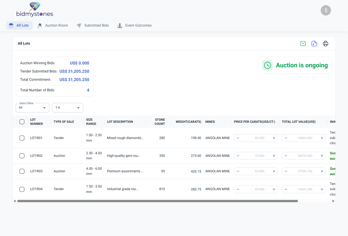
Task: Click the Total Commitment amount
Action: pyautogui.click(x=74, y=80)
